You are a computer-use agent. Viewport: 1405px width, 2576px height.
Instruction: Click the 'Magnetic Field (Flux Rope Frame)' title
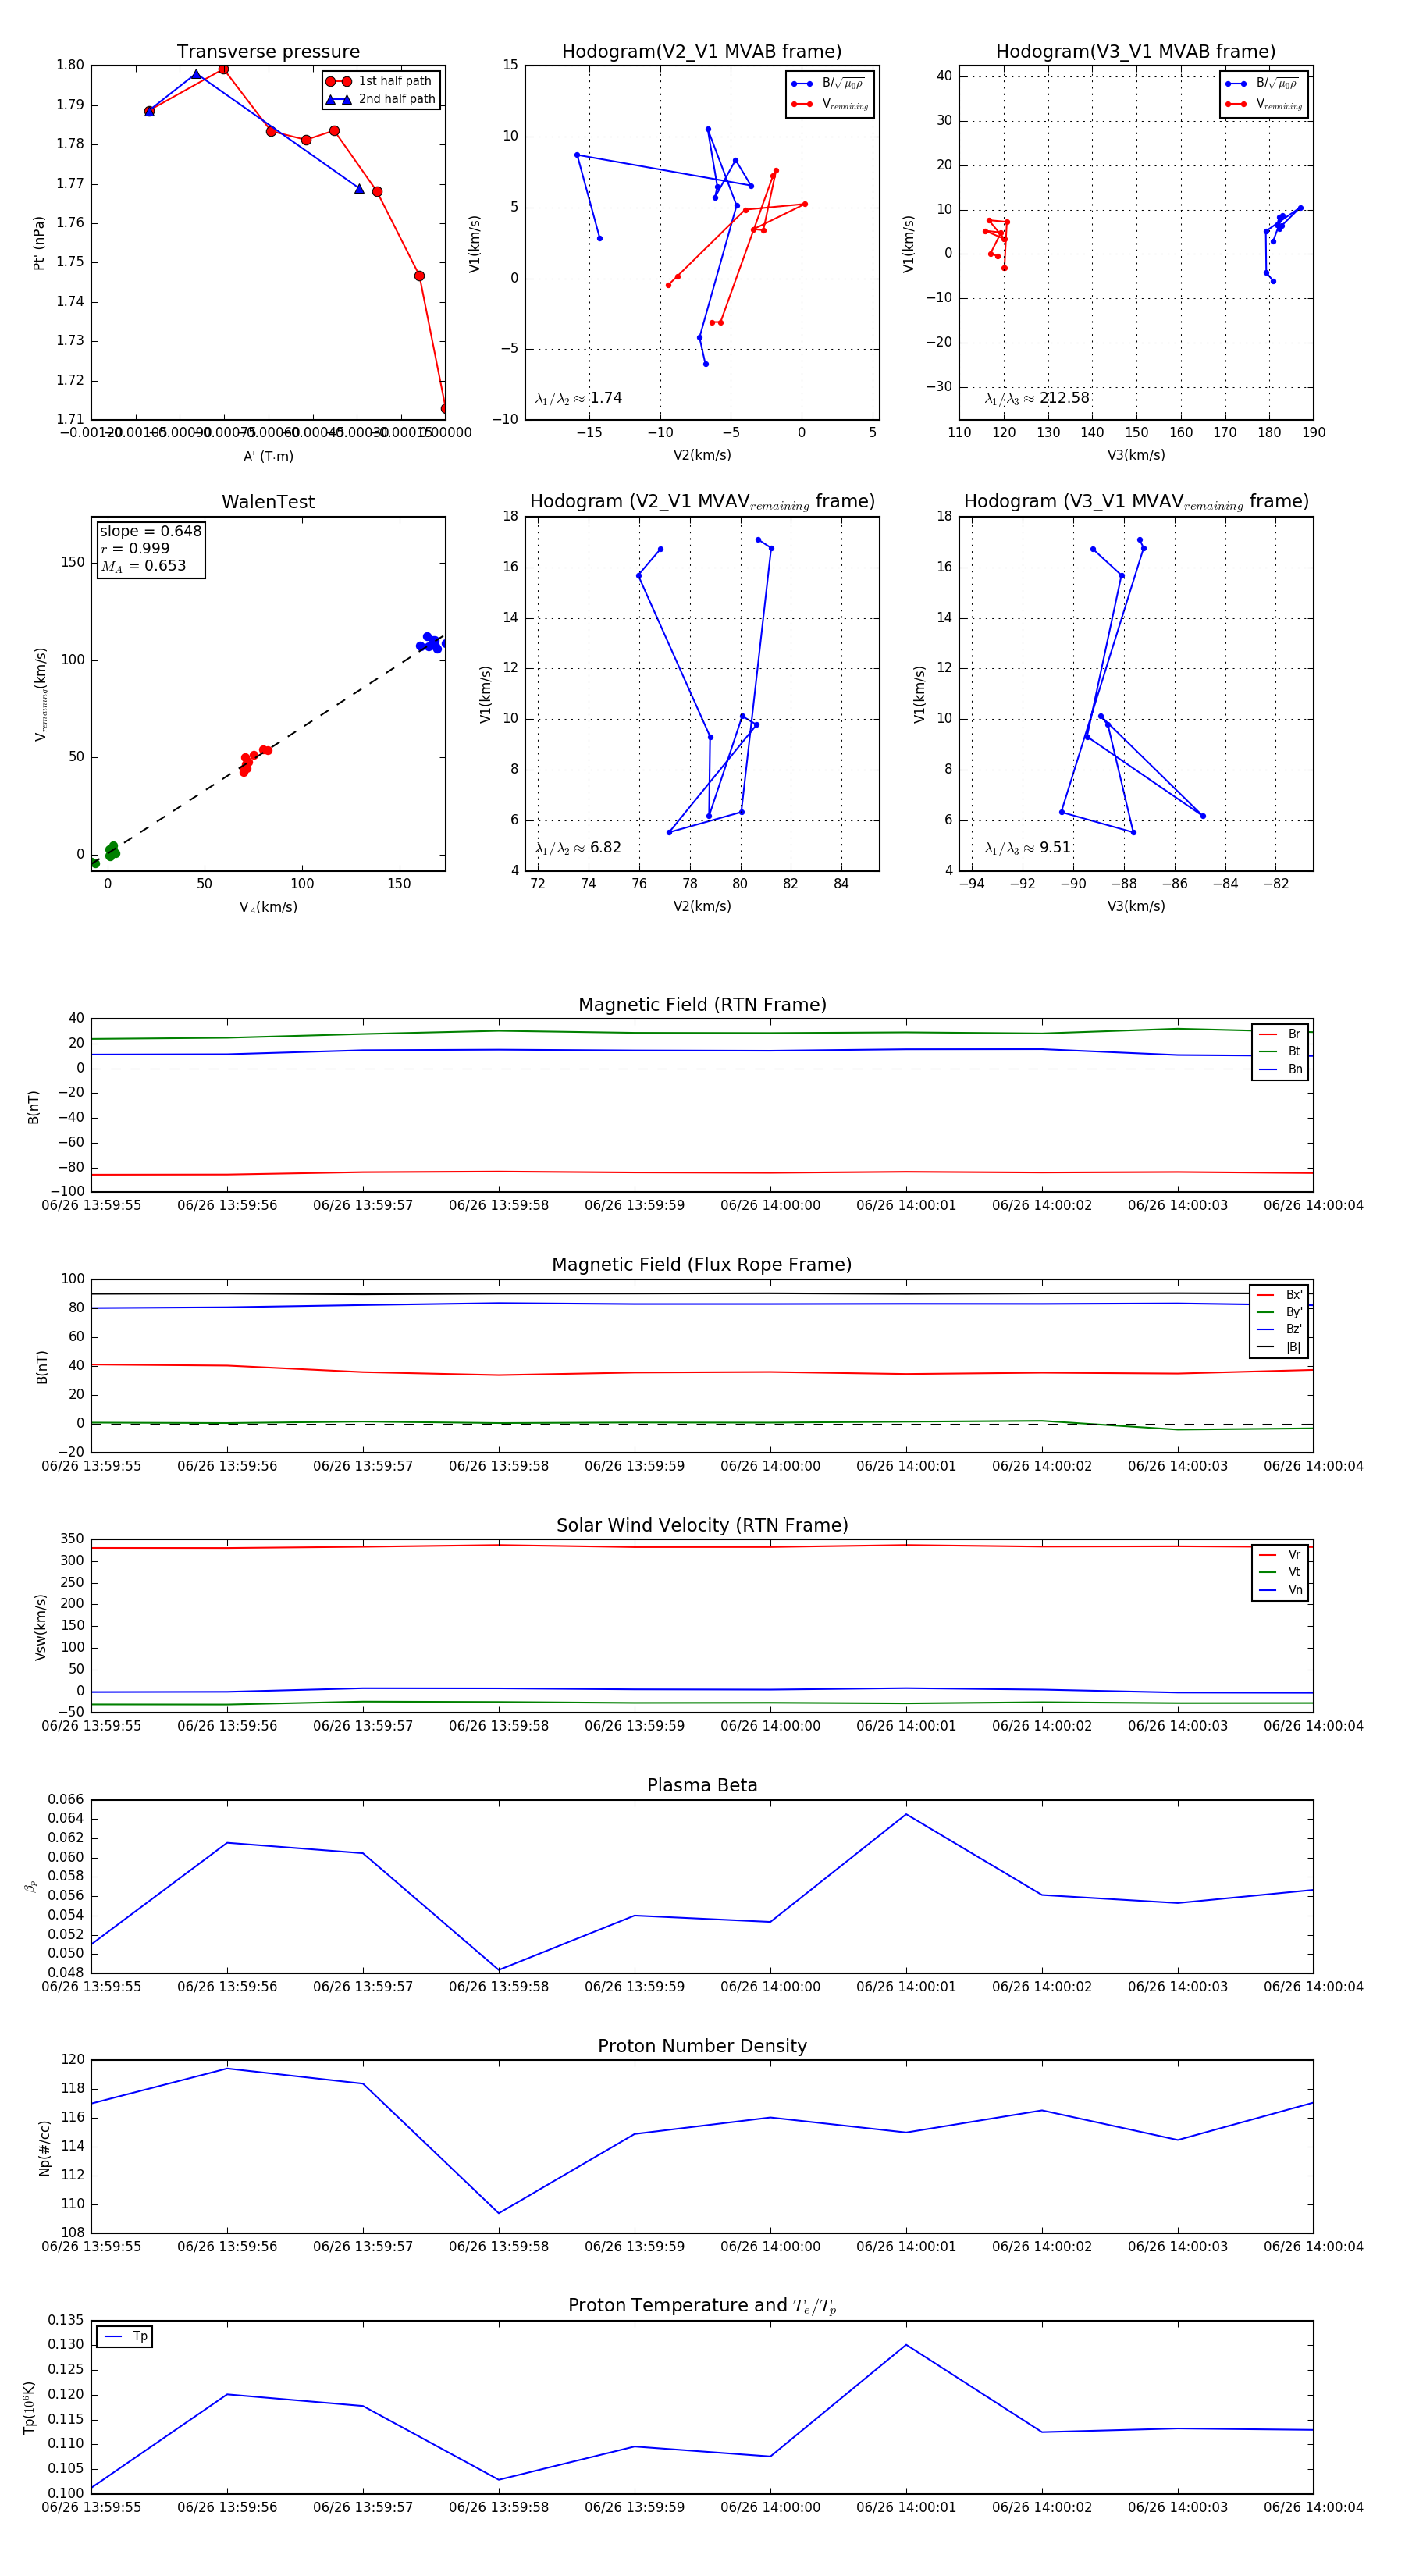[x=702, y=1265]
